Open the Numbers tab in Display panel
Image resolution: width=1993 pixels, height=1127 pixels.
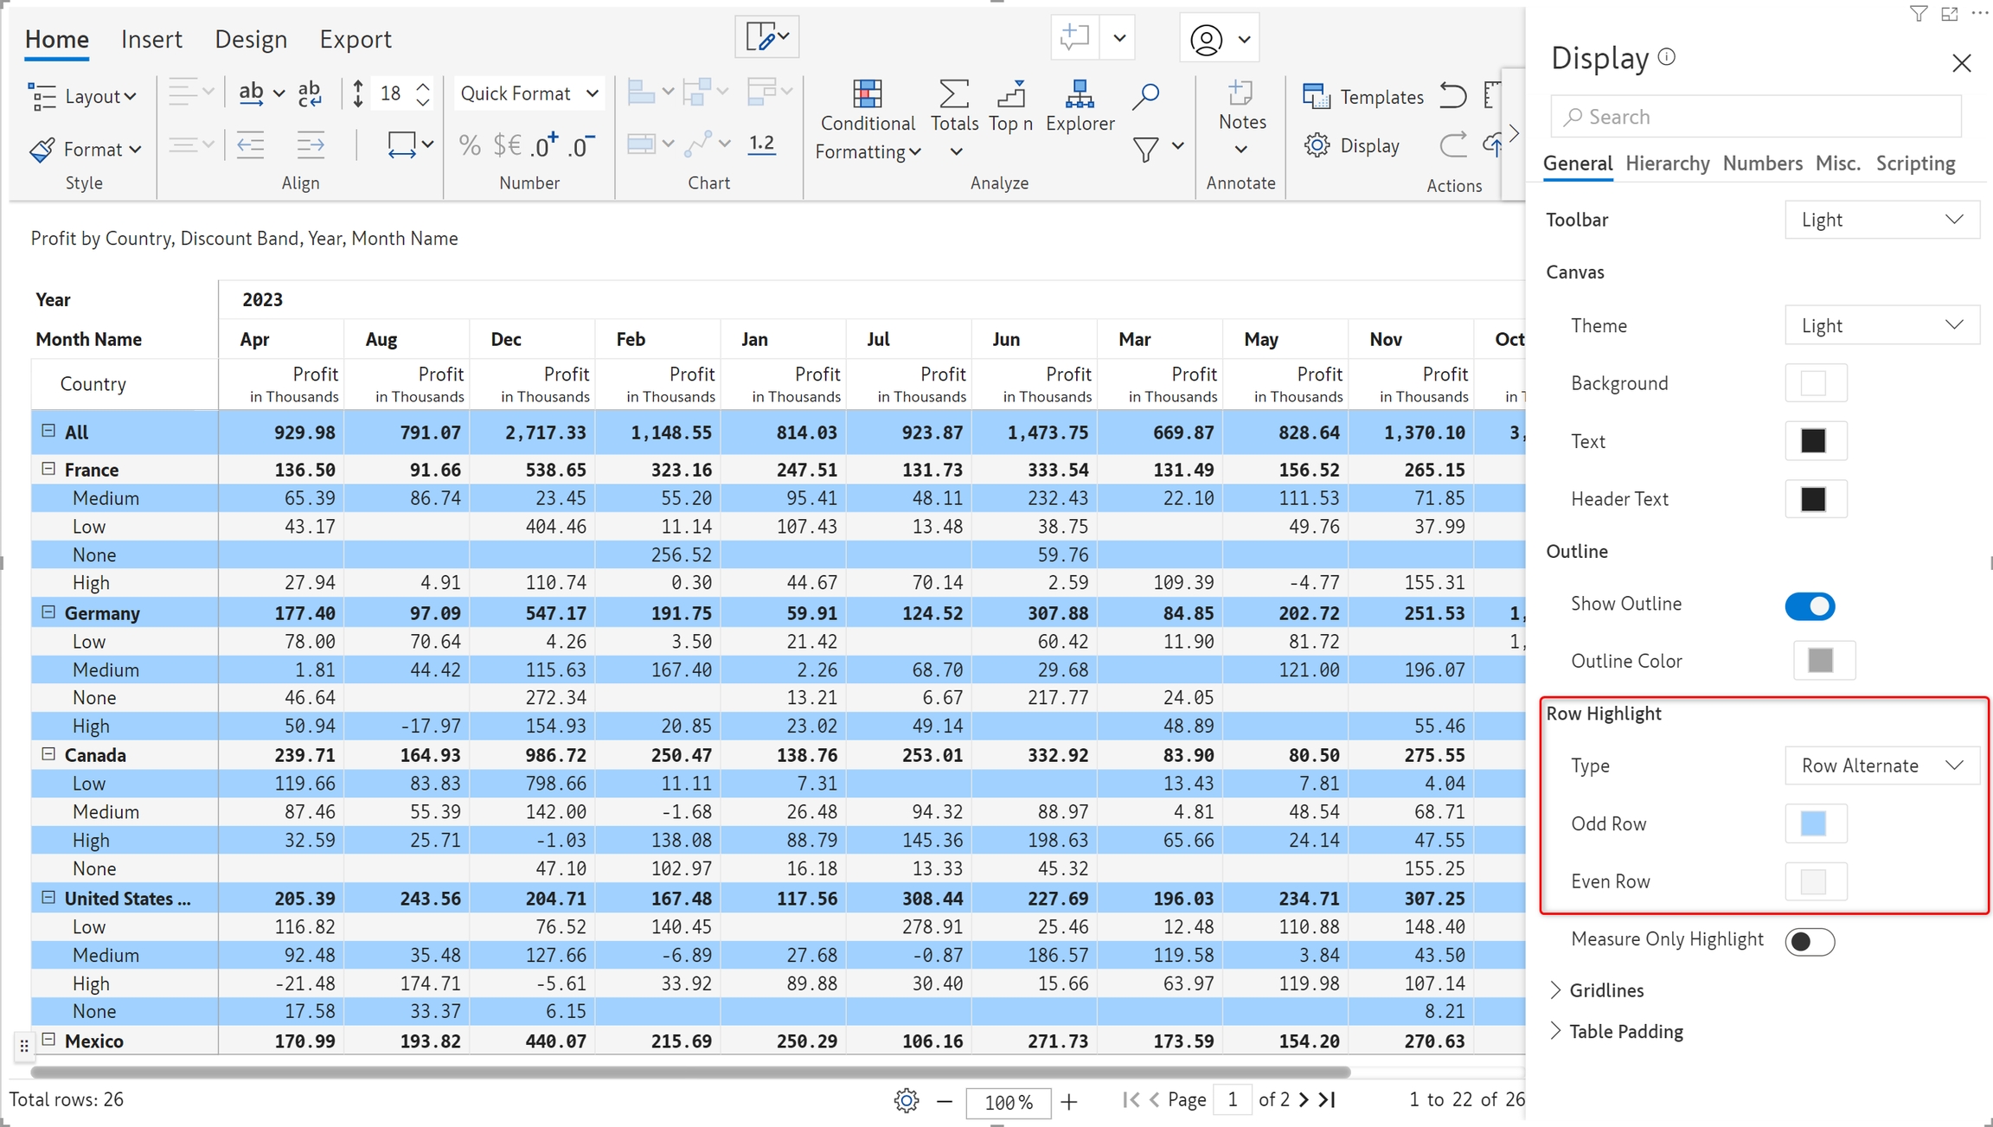[1762, 163]
